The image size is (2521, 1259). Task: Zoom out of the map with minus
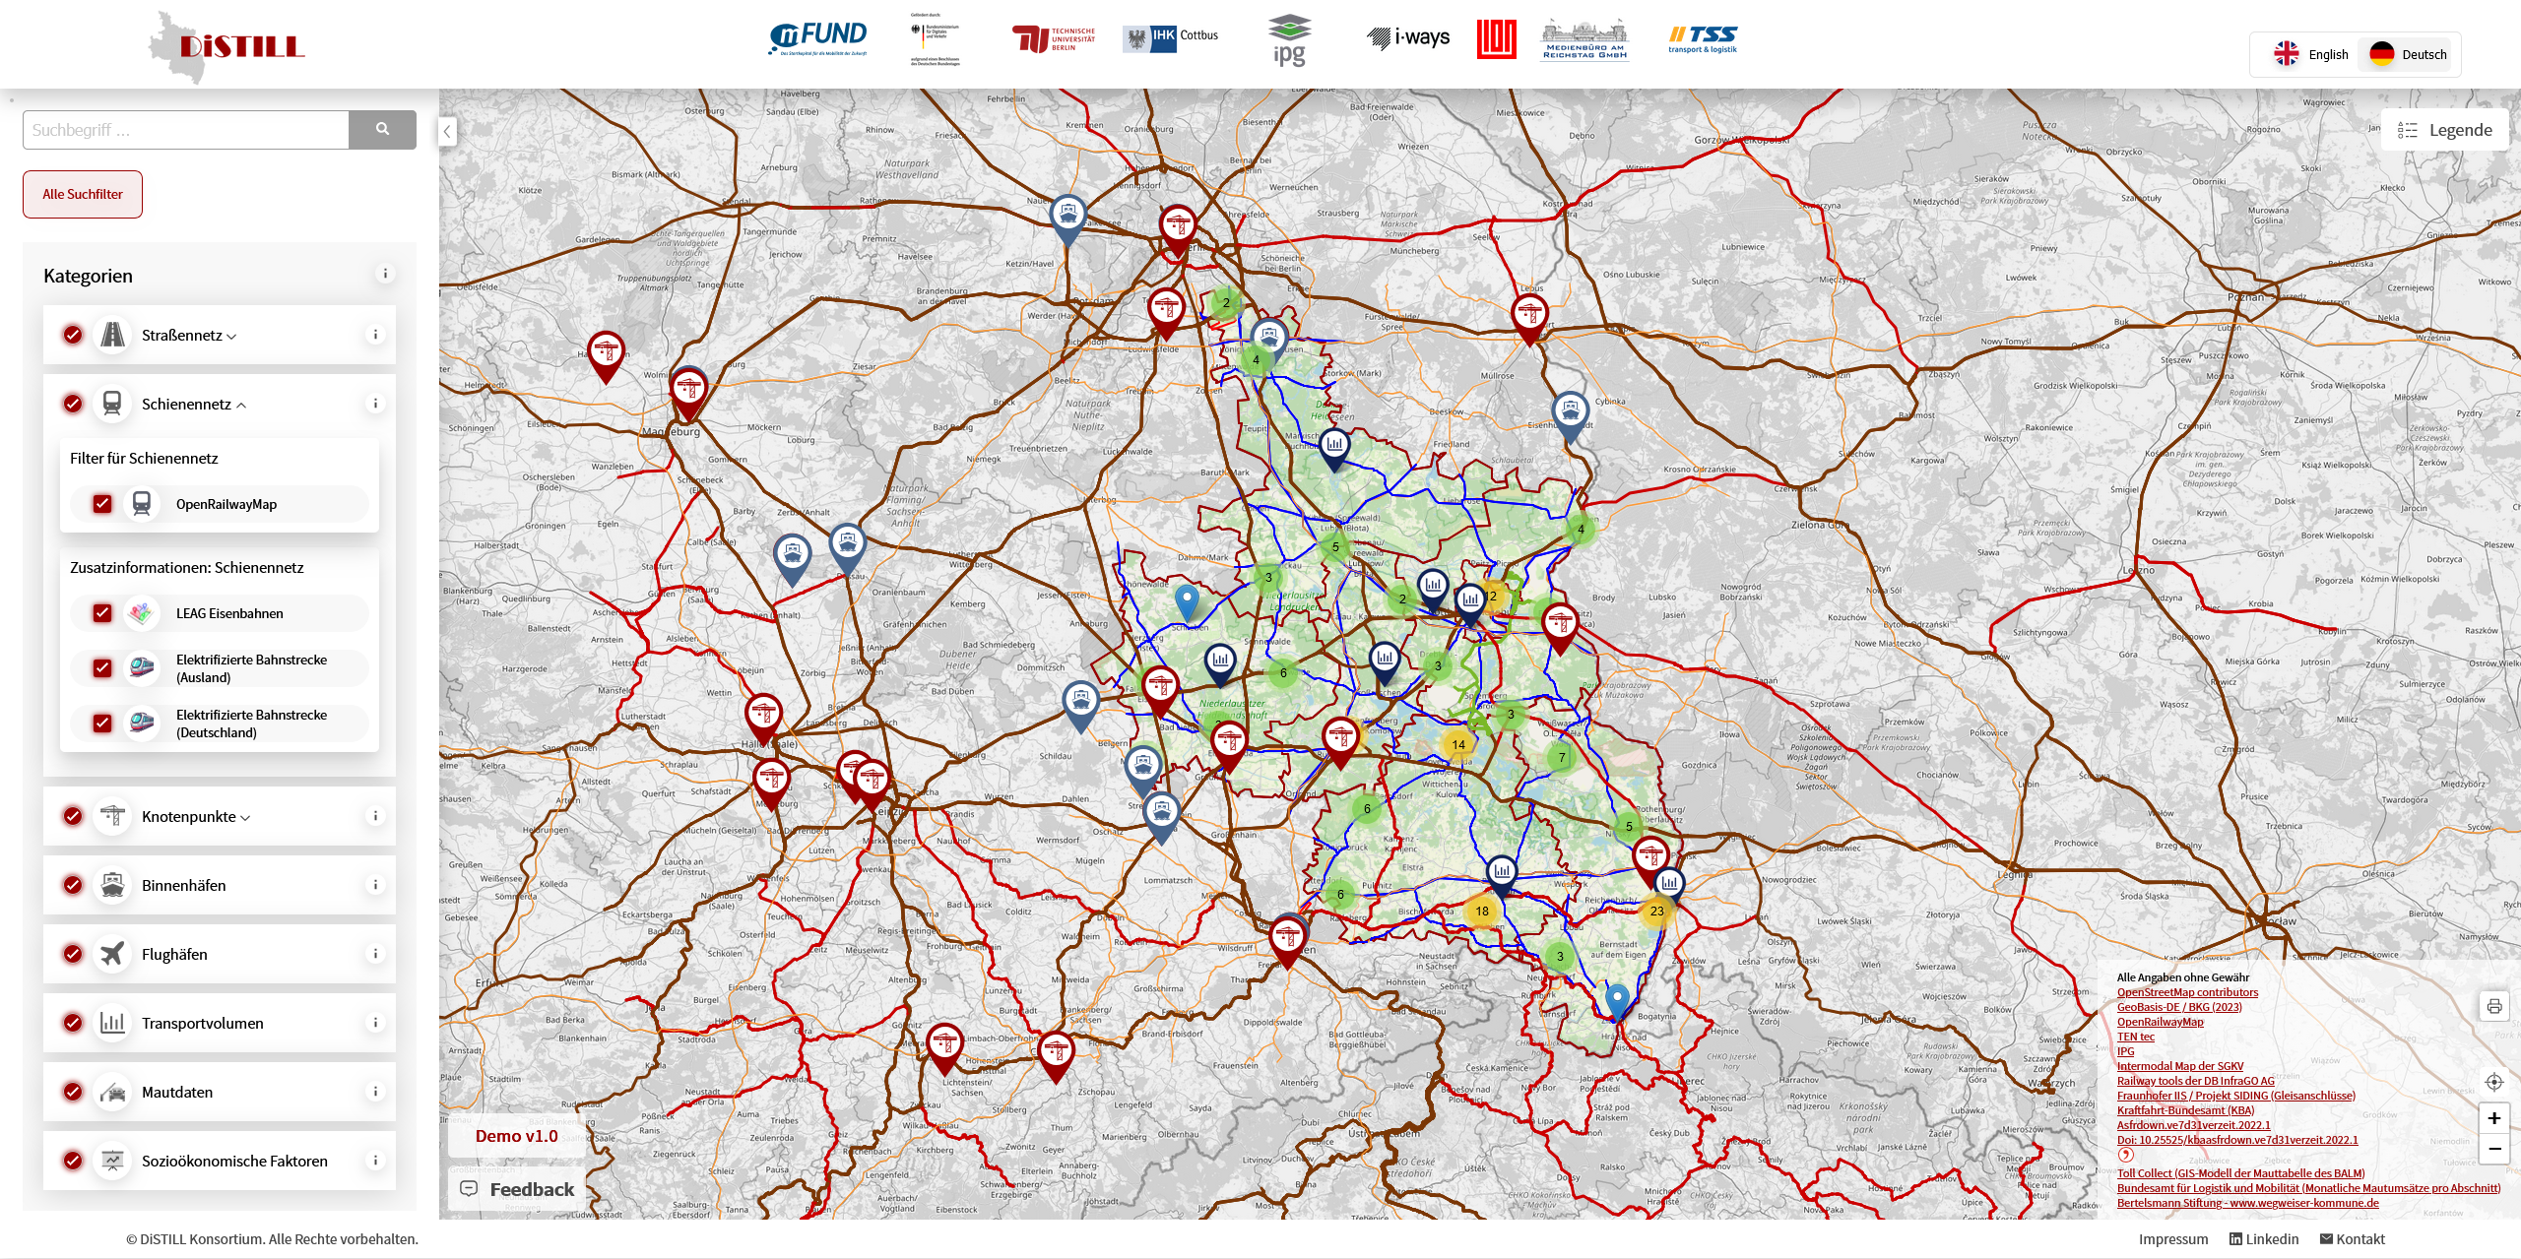[x=2493, y=1149]
